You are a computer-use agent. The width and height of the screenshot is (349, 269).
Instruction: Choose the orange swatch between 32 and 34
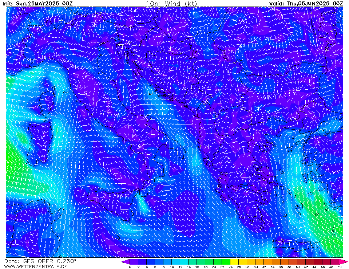tap(268, 262)
